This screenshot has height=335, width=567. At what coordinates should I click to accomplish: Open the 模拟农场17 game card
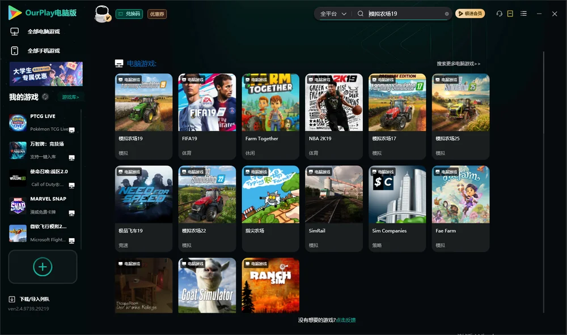(x=397, y=116)
